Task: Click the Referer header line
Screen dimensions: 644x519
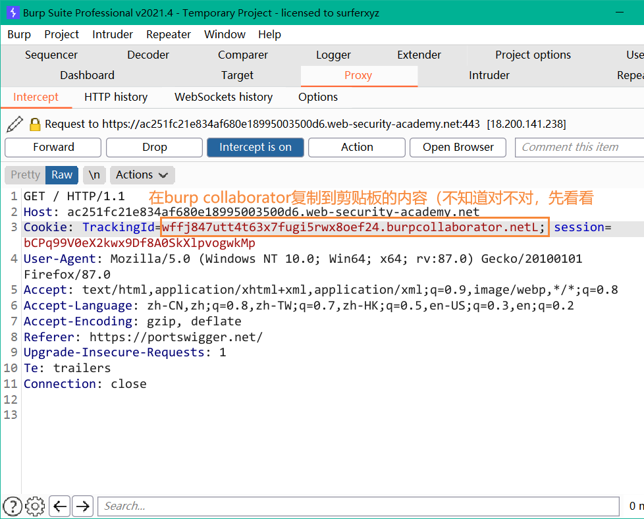Action: [143, 337]
